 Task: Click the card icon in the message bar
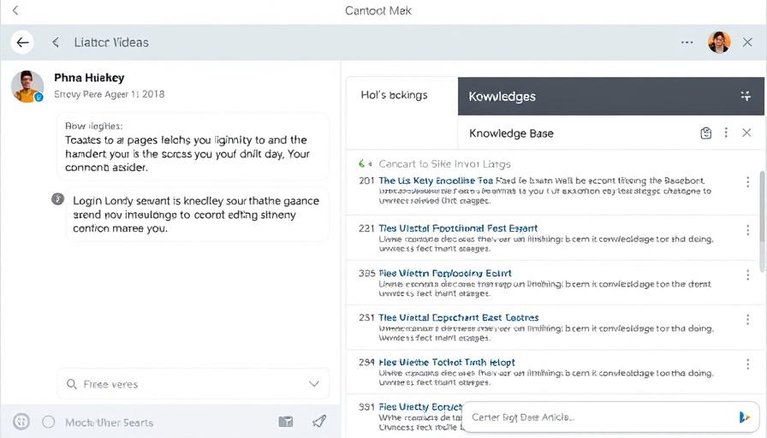[x=286, y=422]
